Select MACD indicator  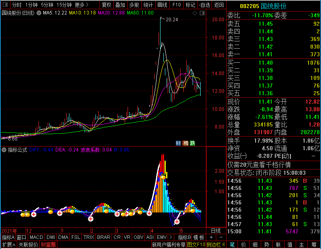pos(36,237)
